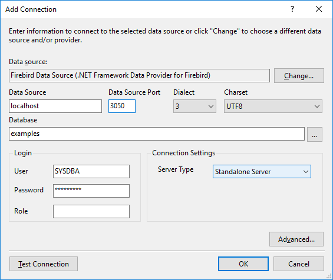Click the help question mark icon
Image resolution: width=333 pixels, height=280 pixels.
292,9
